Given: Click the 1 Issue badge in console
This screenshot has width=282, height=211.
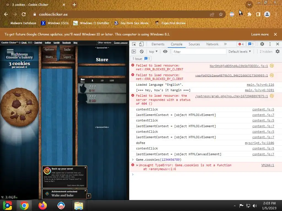Looking at the screenshot, I should pos(141,59).
